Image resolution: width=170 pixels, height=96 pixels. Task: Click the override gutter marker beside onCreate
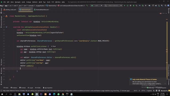coord(6,27)
